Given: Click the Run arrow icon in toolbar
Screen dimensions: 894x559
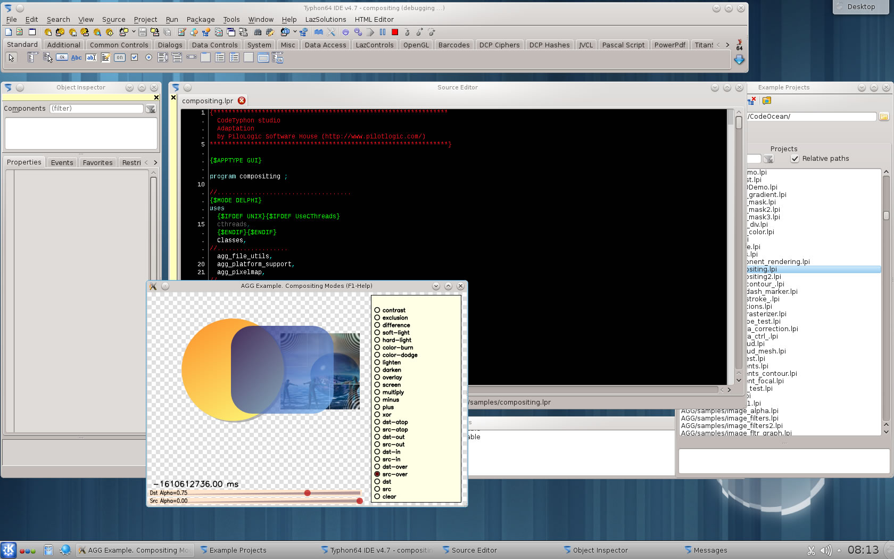Looking at the screenshot, I should point(371,32).
